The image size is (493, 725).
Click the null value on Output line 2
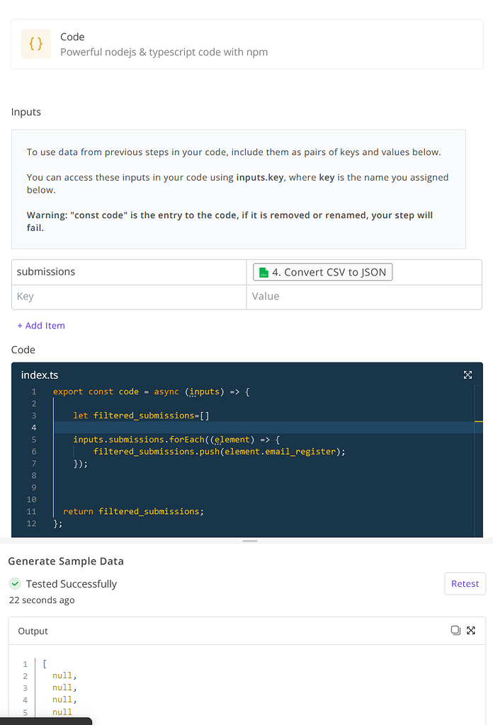pyautogui.click(x=62, y=675)
